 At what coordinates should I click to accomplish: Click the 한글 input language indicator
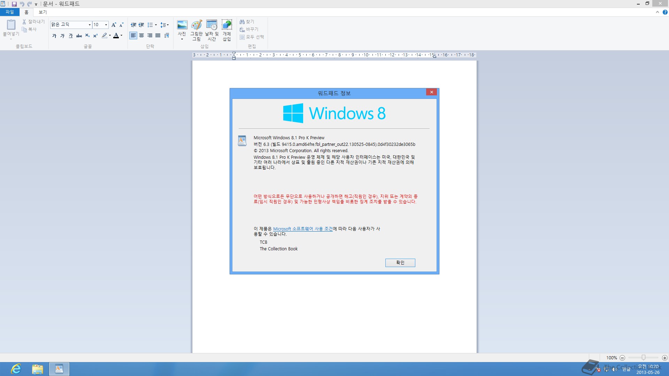pos(626,369)
